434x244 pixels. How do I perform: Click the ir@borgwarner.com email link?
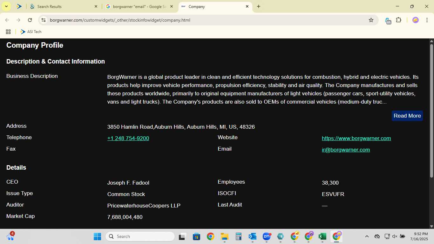click(346, 150)
